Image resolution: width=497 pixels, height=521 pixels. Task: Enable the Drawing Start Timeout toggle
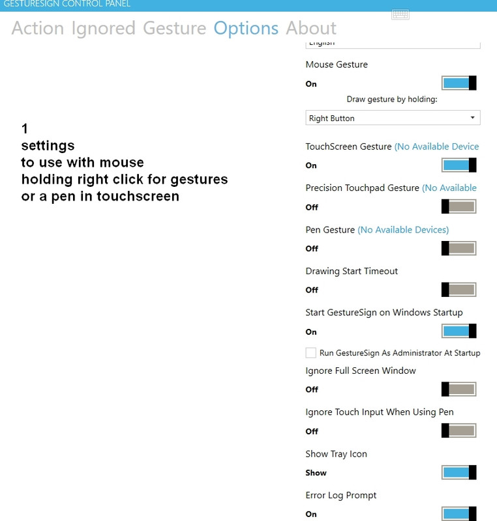click(459, 290)
